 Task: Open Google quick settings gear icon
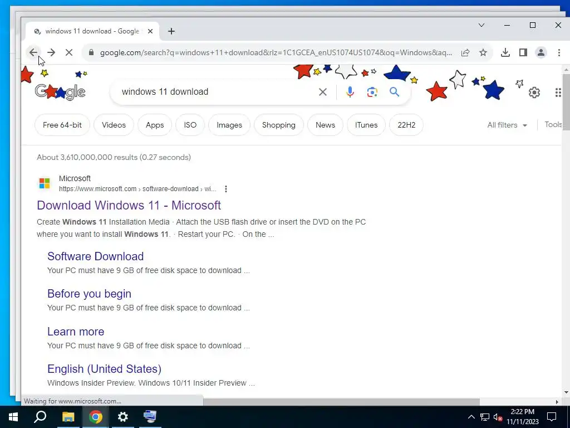[534, 93]
